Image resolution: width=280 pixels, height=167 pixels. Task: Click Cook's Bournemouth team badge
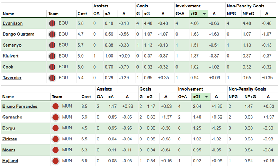click(52, 67)
